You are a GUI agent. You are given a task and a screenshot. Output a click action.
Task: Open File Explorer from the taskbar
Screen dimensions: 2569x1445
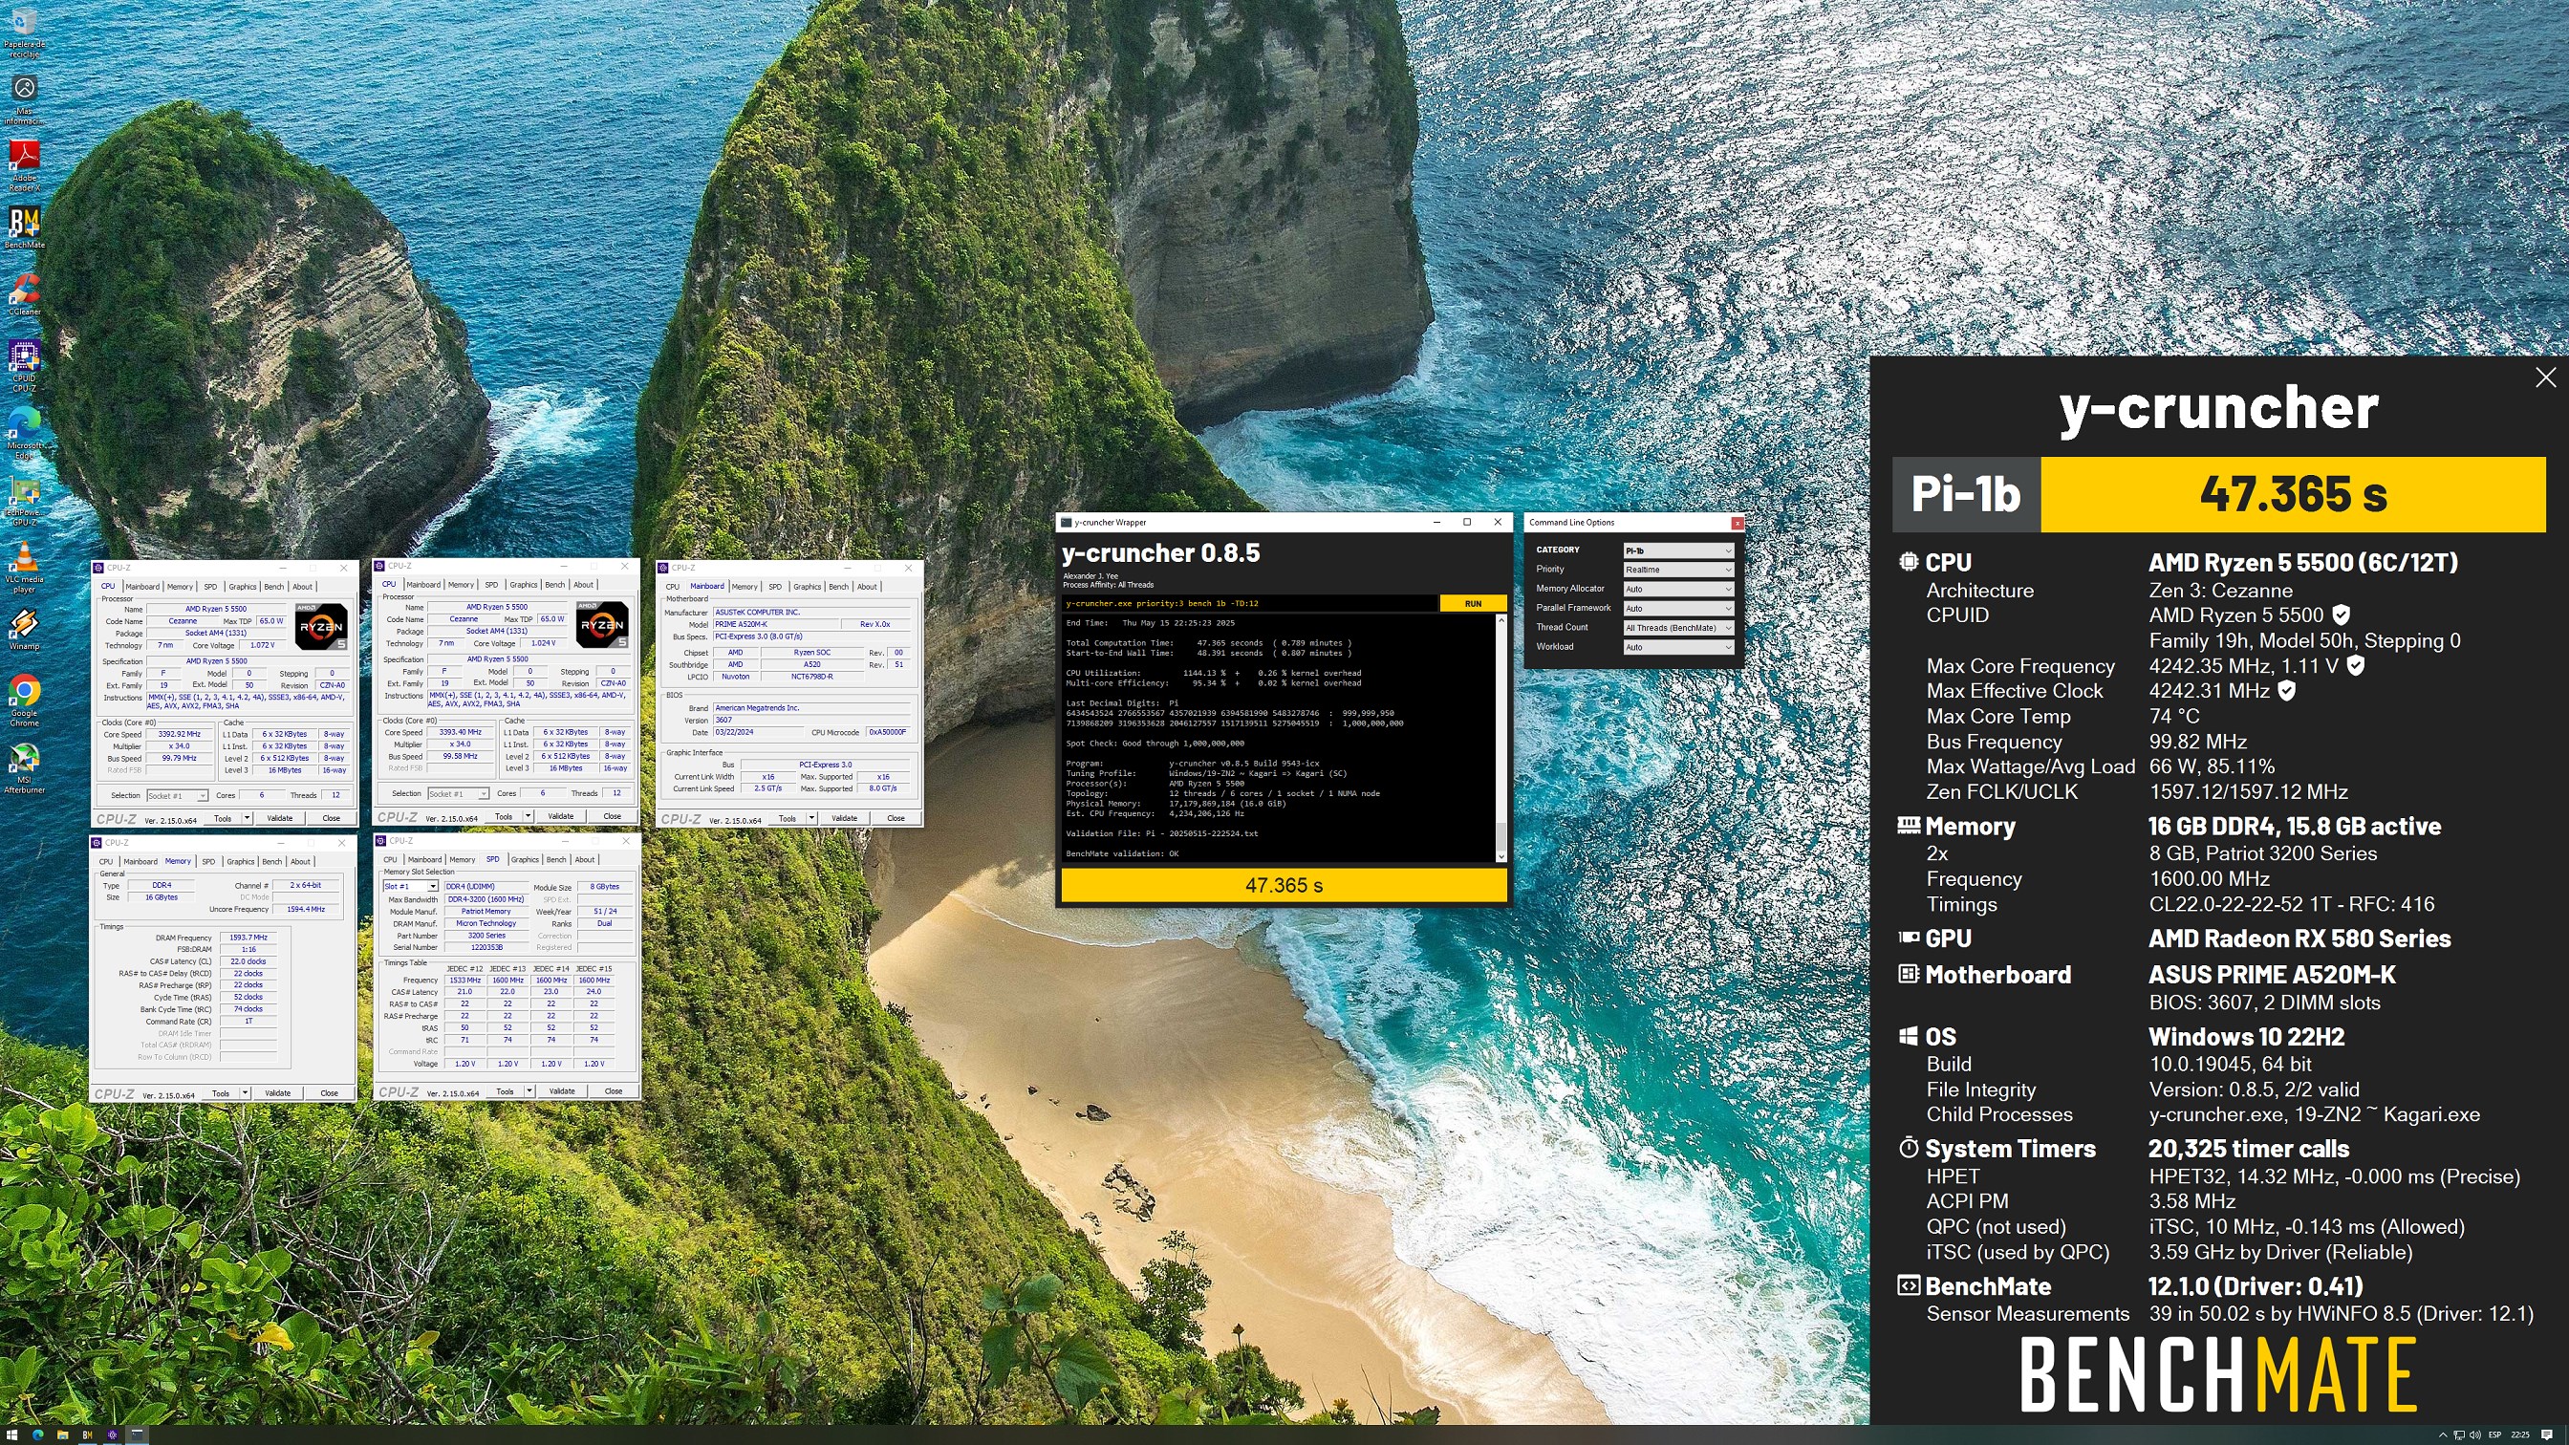pyautogui.click(x=63, y=1435)
